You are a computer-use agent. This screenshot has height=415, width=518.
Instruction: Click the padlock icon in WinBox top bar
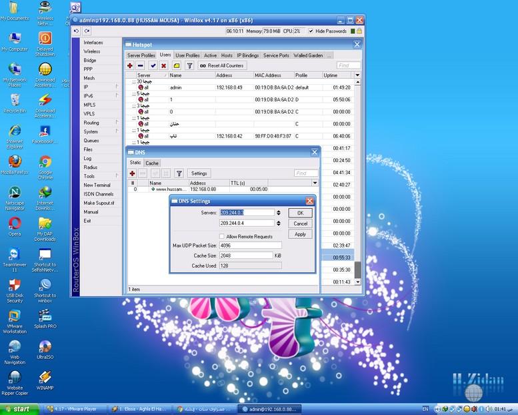coord(359,31)
